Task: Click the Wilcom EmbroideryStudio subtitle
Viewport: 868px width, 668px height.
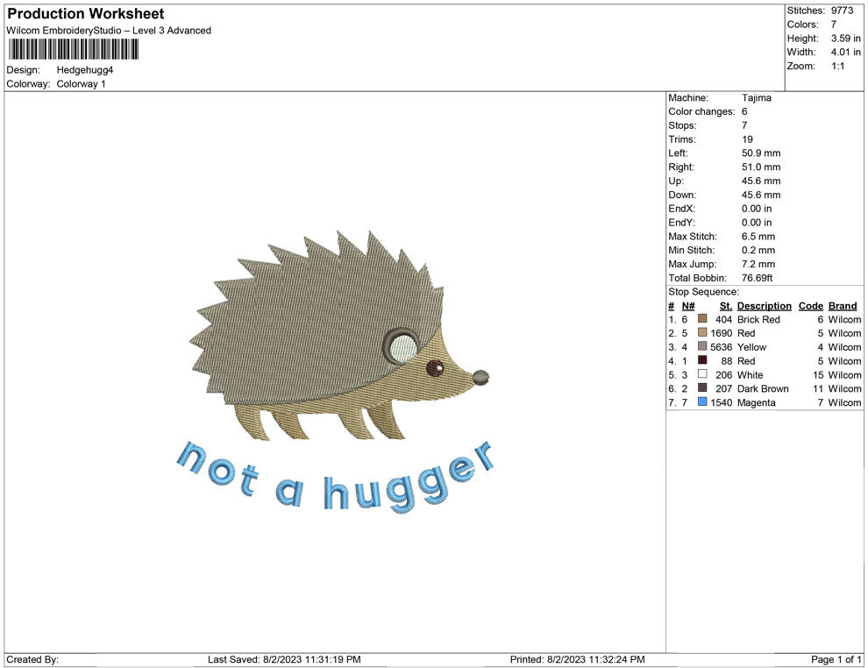Action: [x=108, y=30]
